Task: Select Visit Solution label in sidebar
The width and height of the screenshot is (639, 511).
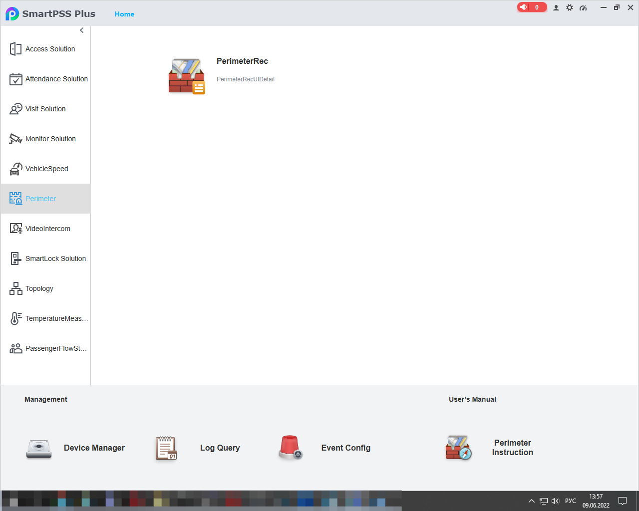Action: (45, 109)
